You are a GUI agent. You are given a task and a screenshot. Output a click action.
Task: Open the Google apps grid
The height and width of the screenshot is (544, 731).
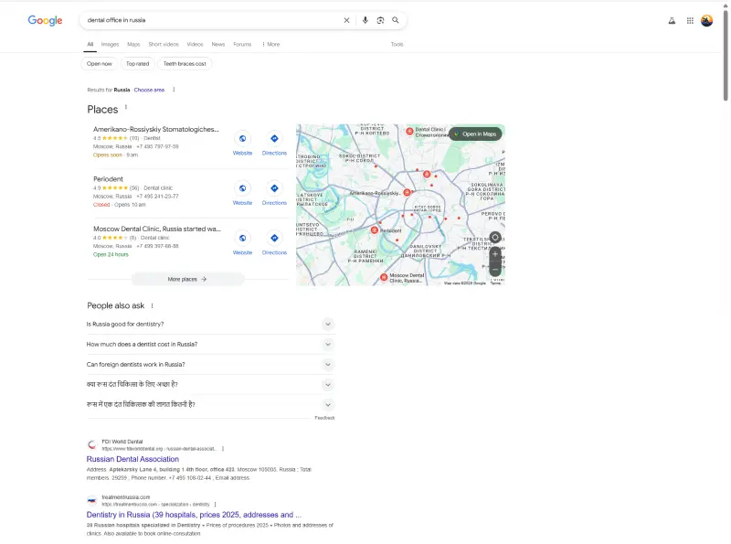(x=690, y=19)
